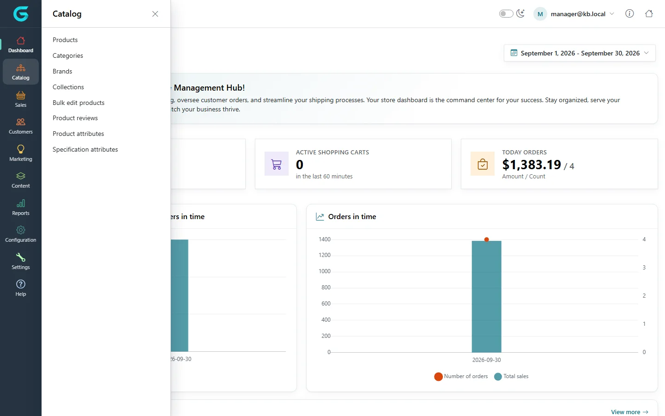
Task: Open Product attributes menu item
Action: tap(79, 134)
